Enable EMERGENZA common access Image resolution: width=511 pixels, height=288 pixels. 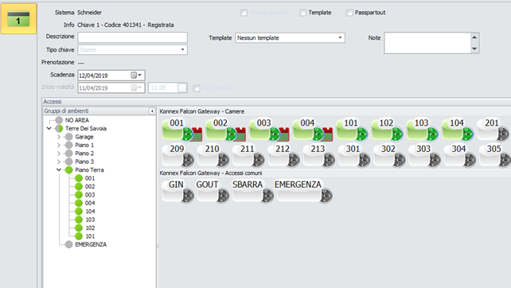click(x=304, y=191)
